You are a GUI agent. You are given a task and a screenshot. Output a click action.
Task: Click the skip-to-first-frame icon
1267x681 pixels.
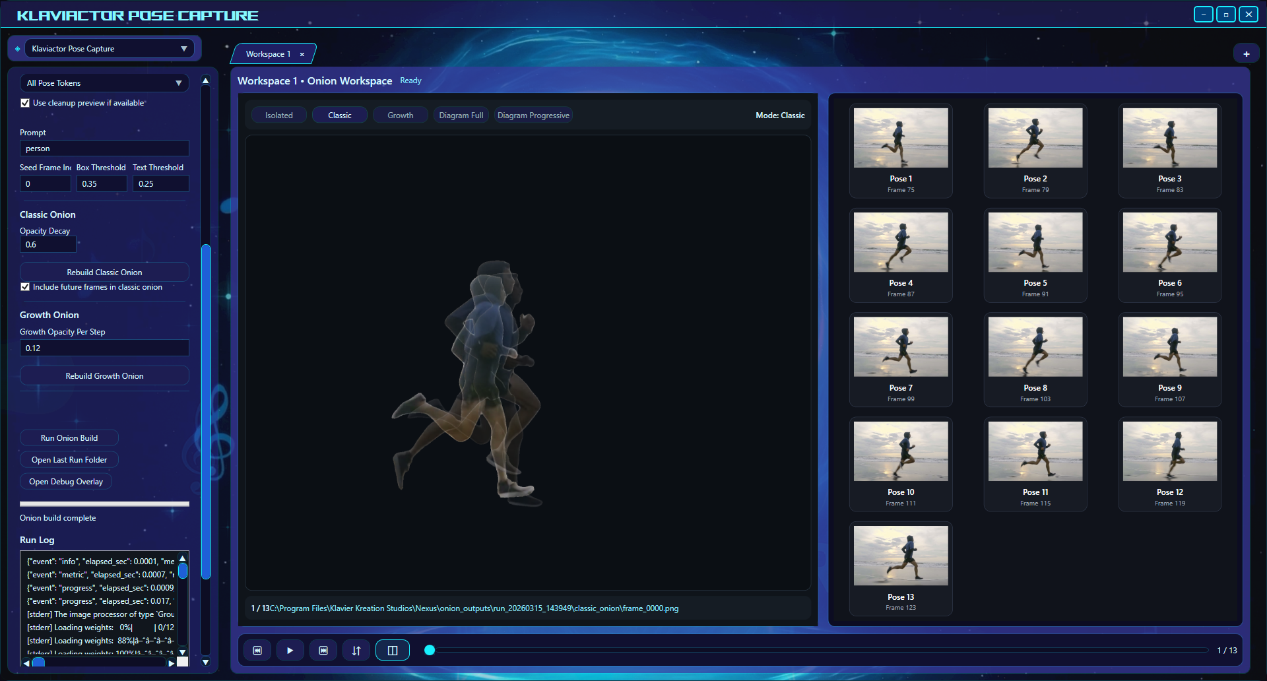pos(257,651)
